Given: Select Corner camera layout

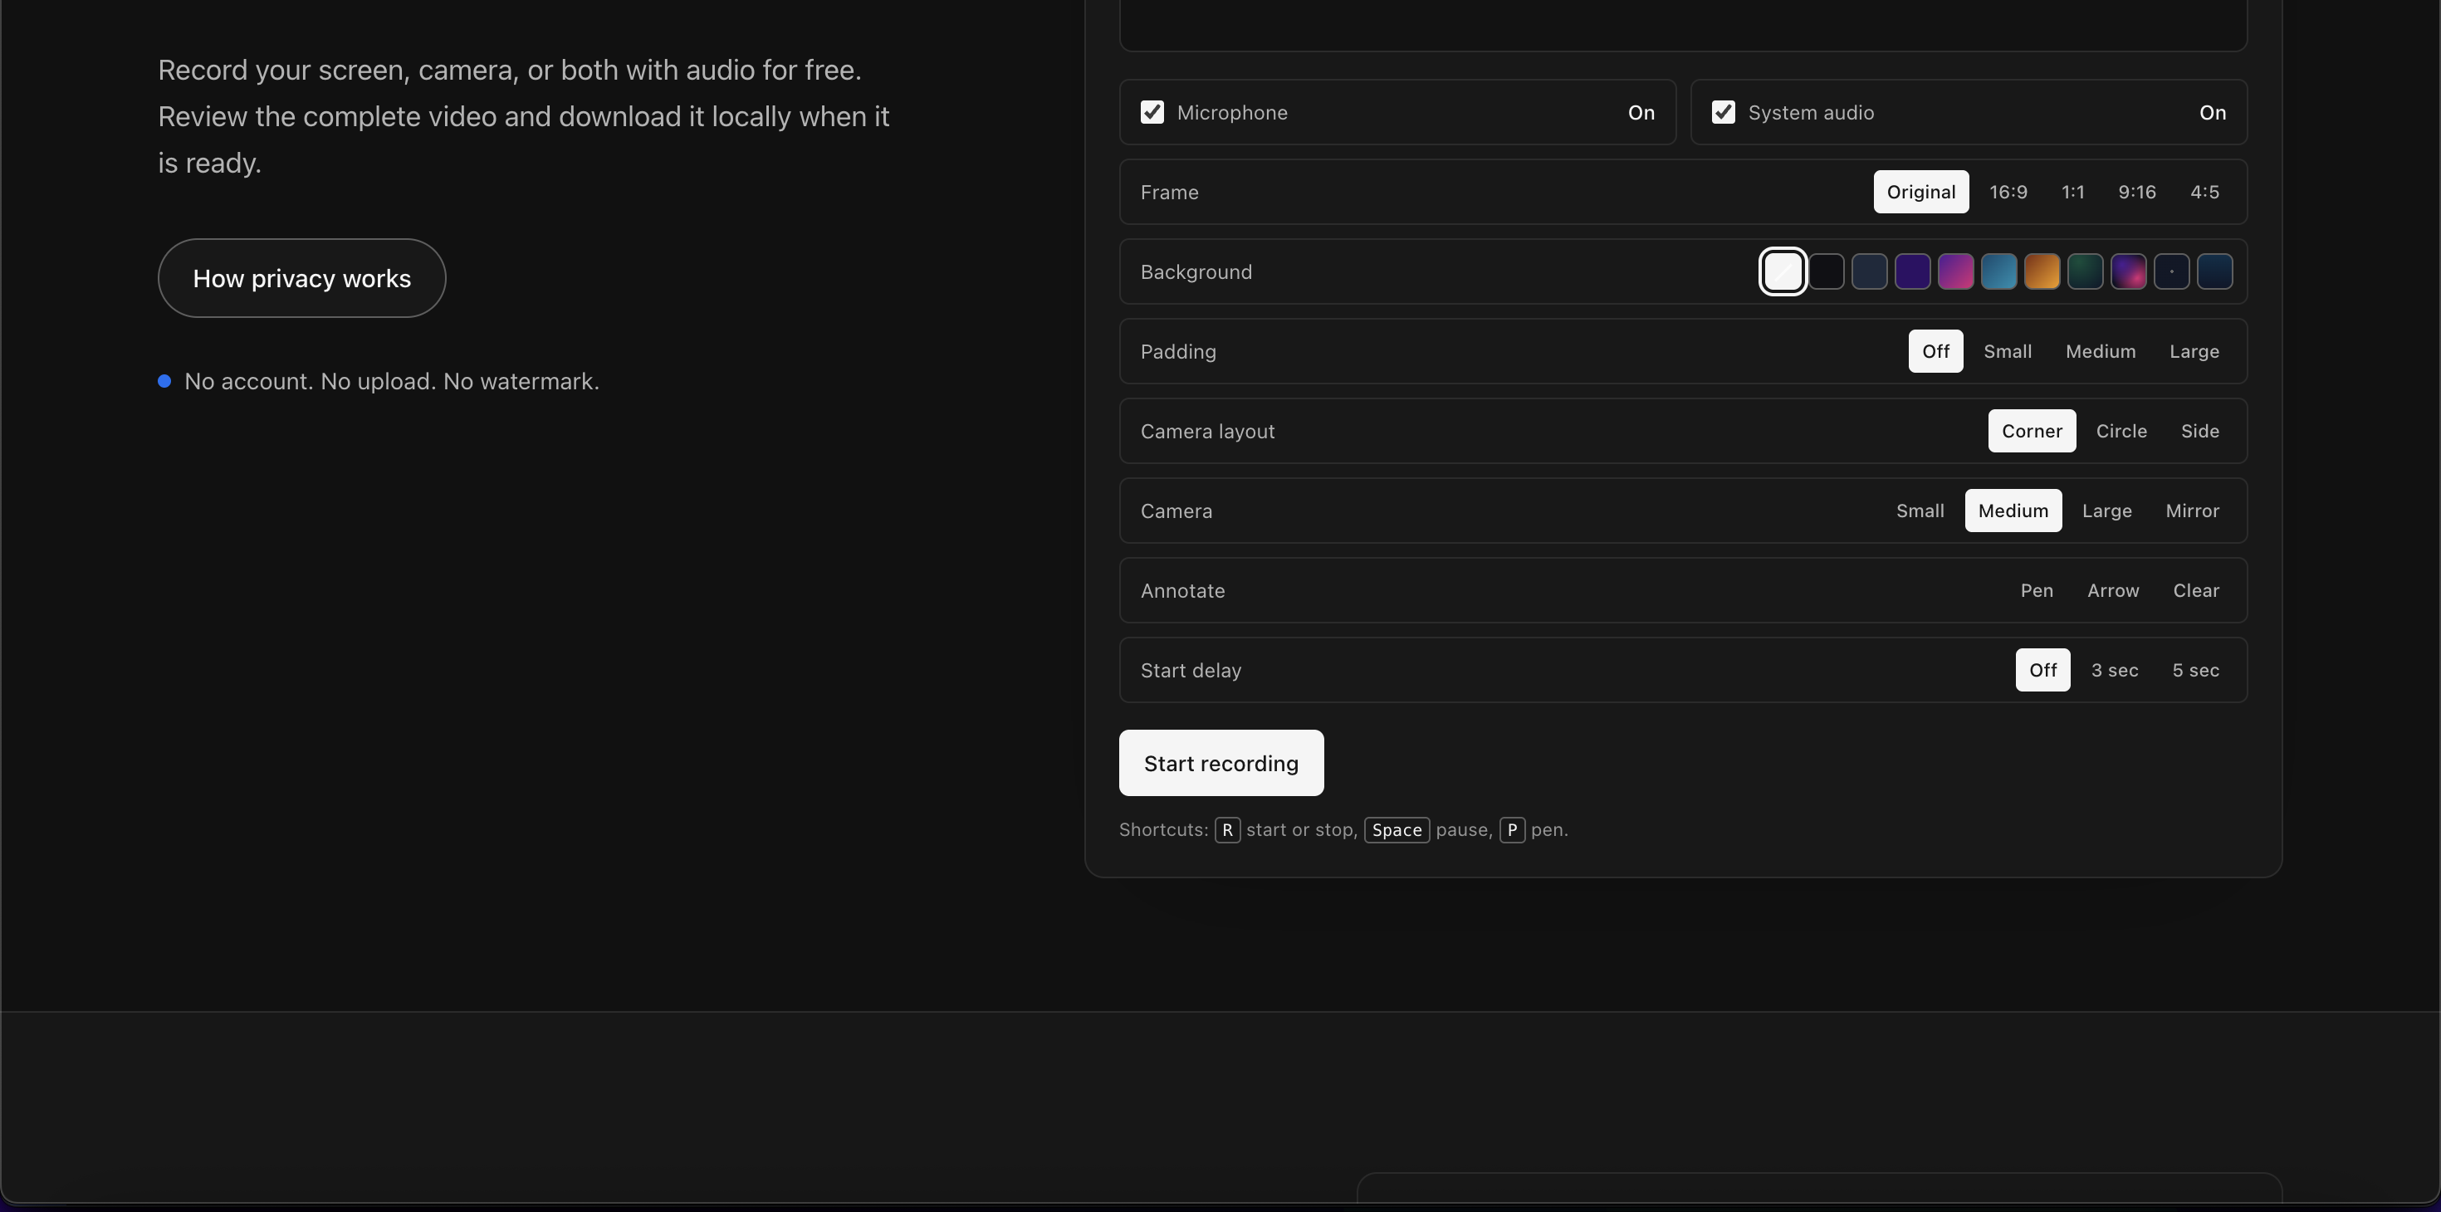Looking at the screenshot, I should [2032, 431].
